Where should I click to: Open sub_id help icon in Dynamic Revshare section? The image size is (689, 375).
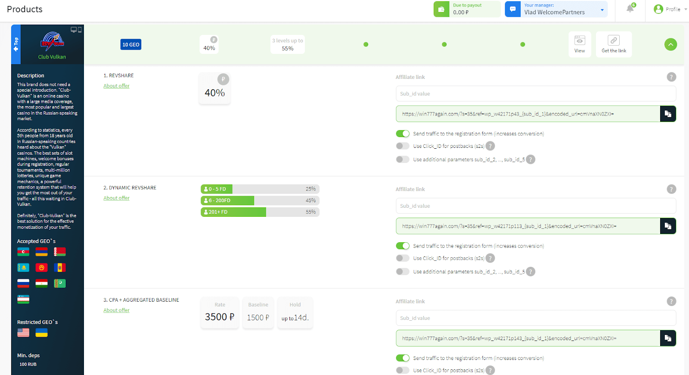(x=531, y=272)
